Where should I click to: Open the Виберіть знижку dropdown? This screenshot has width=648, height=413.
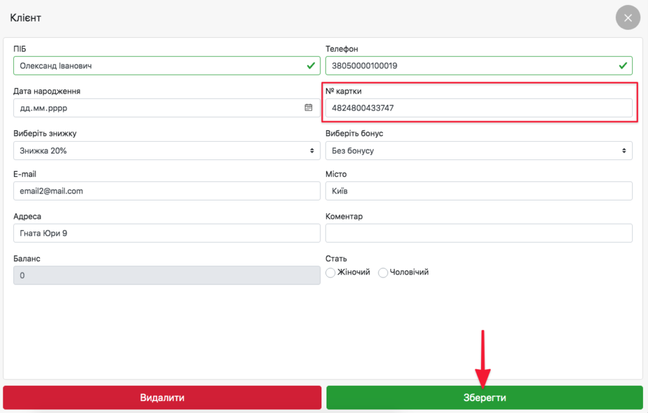tap(166, 151)
